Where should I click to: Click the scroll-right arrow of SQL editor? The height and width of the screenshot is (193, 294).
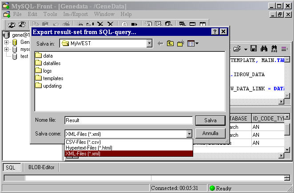point(282,101)
